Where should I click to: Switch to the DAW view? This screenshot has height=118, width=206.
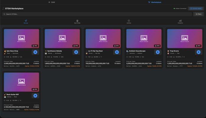tap(51, 2)
